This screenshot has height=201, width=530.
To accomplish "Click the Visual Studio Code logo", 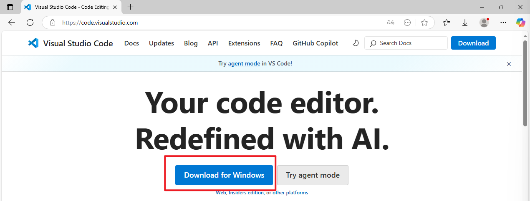I will click(x=71, y=43).
